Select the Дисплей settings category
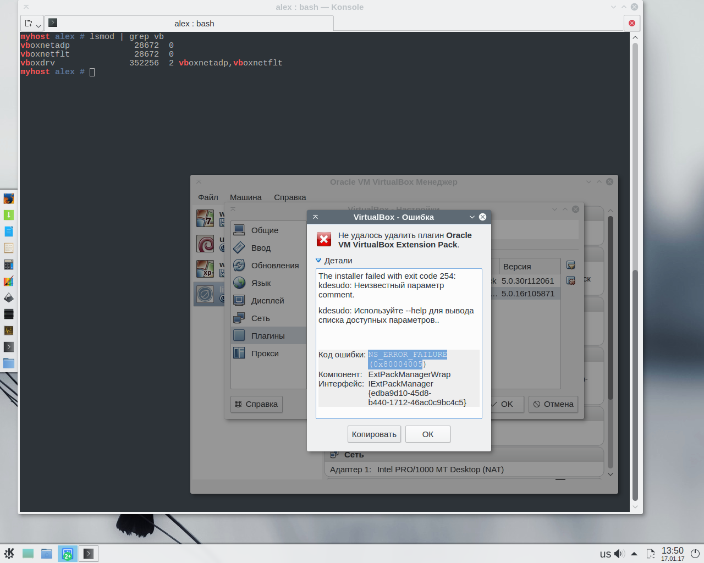Screen dimensions: 704x563 coord(268,301)
